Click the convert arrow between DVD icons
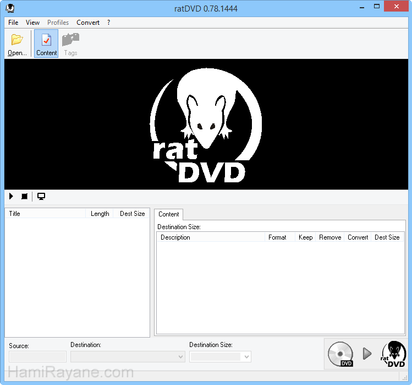This screenshot has height=385, width=412. click(x=367, y=354)
